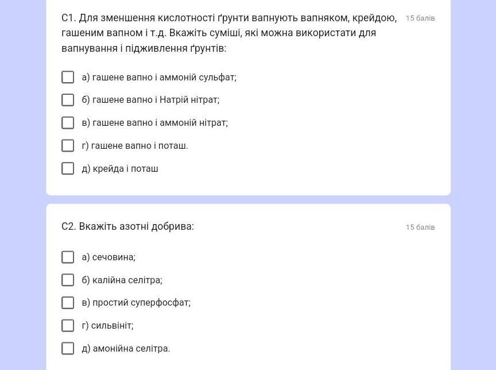Select the 'простий суперфосфат' checkbox
Image resolution: width=496 pixels, height=370 pixels.
68,303
